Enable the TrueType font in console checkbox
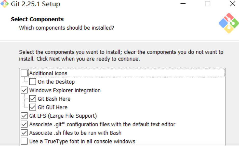The height and width of the screenshot is (146, 239). pos(24,141)
